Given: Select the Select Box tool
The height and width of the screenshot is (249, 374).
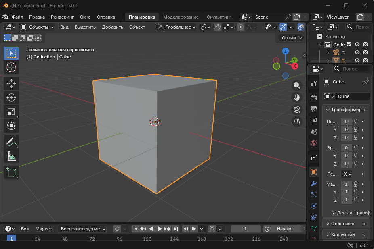Looking at the screenshot, I should click(11, 53).
